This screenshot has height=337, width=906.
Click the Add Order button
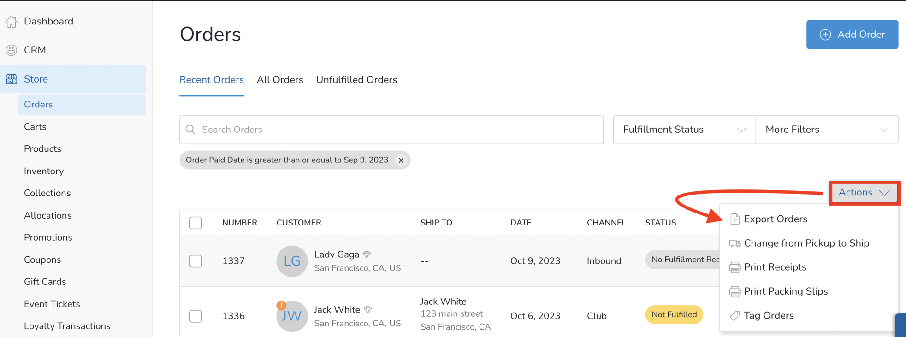[852, 34]
